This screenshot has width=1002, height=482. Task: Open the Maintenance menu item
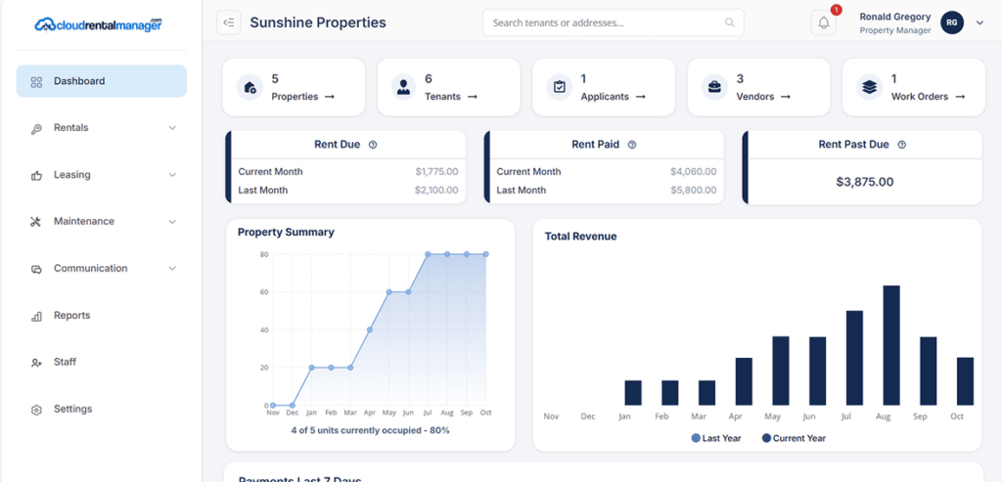point(102,222)
